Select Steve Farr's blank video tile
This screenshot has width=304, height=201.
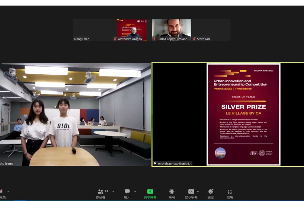tap(211, 30)
